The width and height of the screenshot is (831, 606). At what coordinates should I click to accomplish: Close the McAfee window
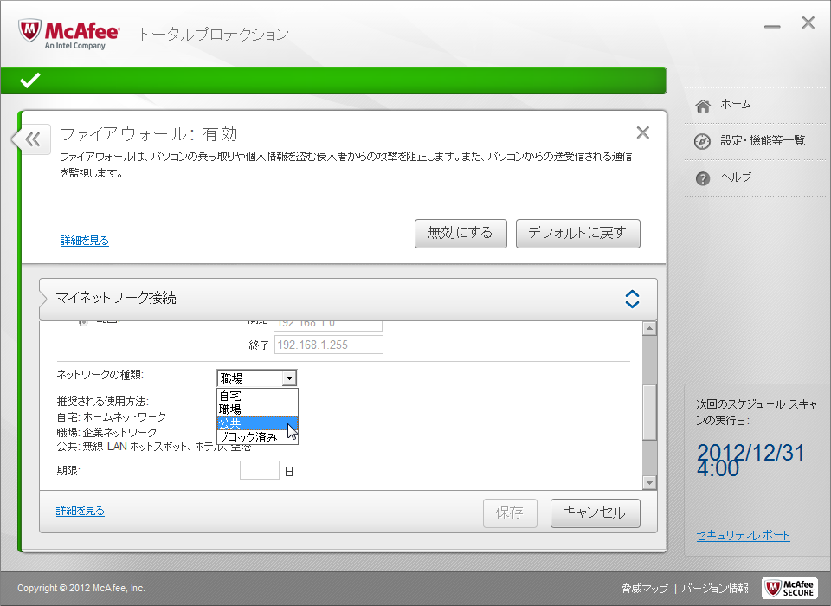(x=808, y=23)
